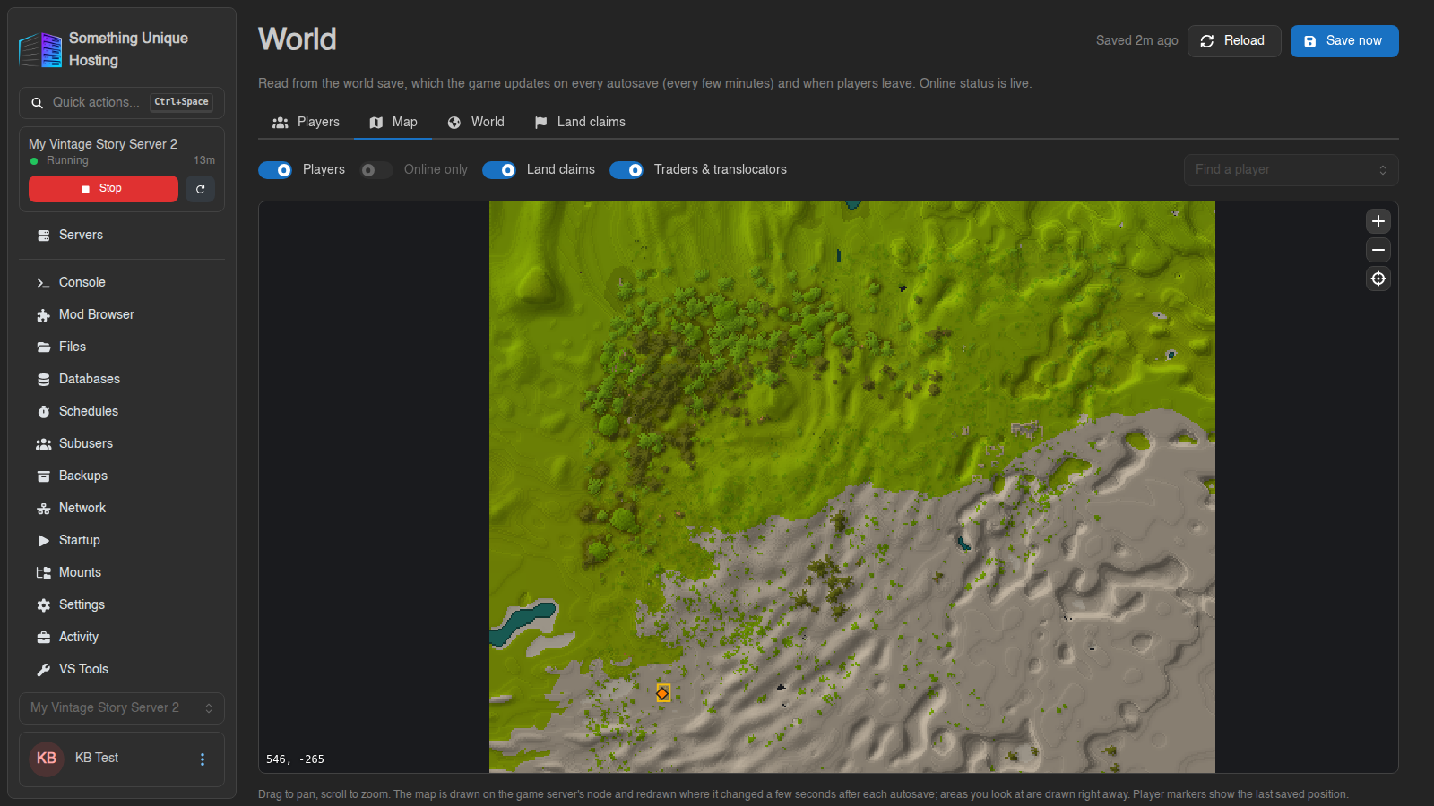This screenshot has height=806, width=1434.
Task: Open the VS Tools page
Action: (122, 669)
